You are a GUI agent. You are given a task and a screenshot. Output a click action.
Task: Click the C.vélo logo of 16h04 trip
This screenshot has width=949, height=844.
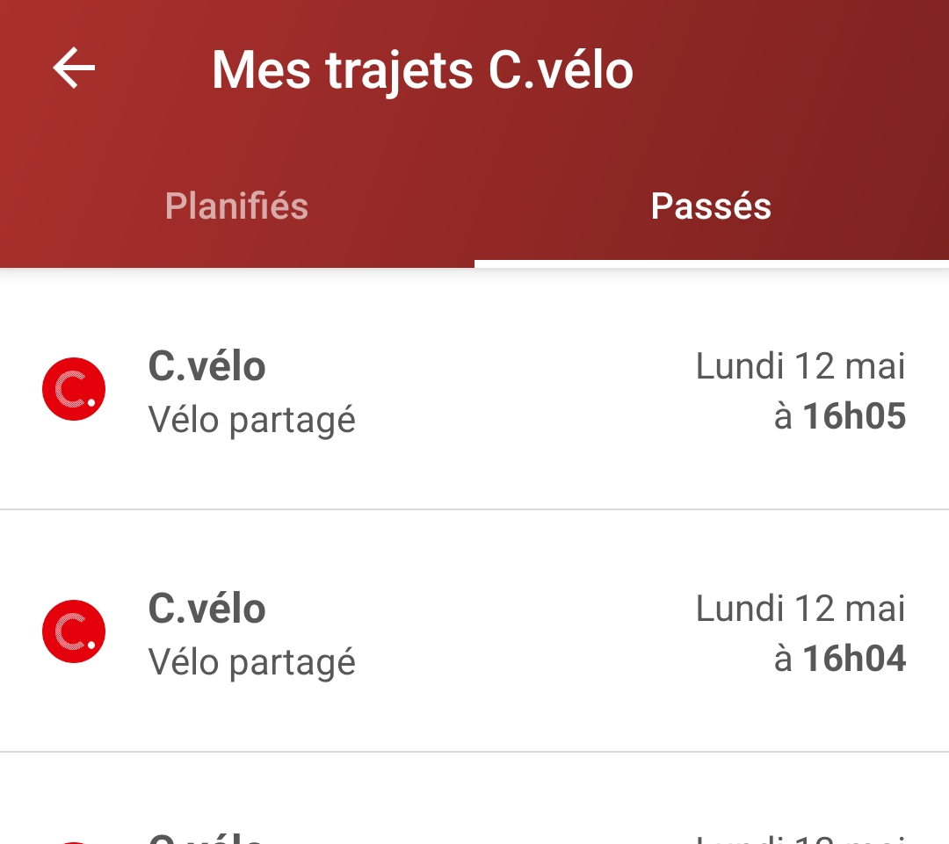74,631
